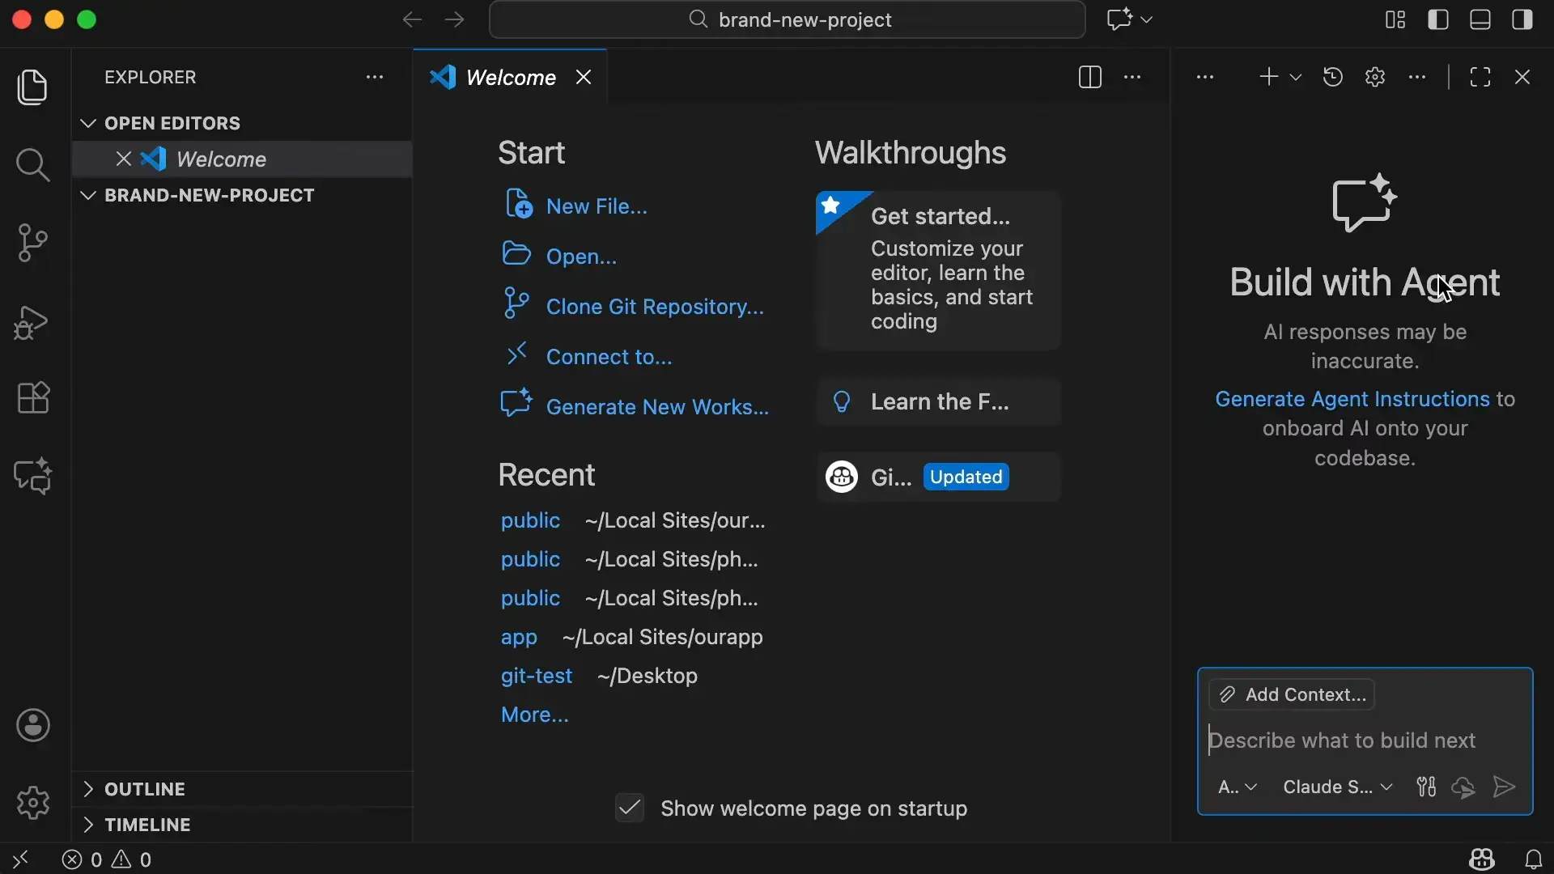Click Add Context button
This screenshot has height=874, width=1554.
coord(1293,695)
